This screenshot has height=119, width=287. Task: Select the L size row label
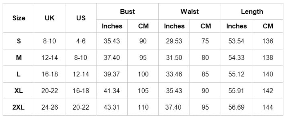pos(19,74)
